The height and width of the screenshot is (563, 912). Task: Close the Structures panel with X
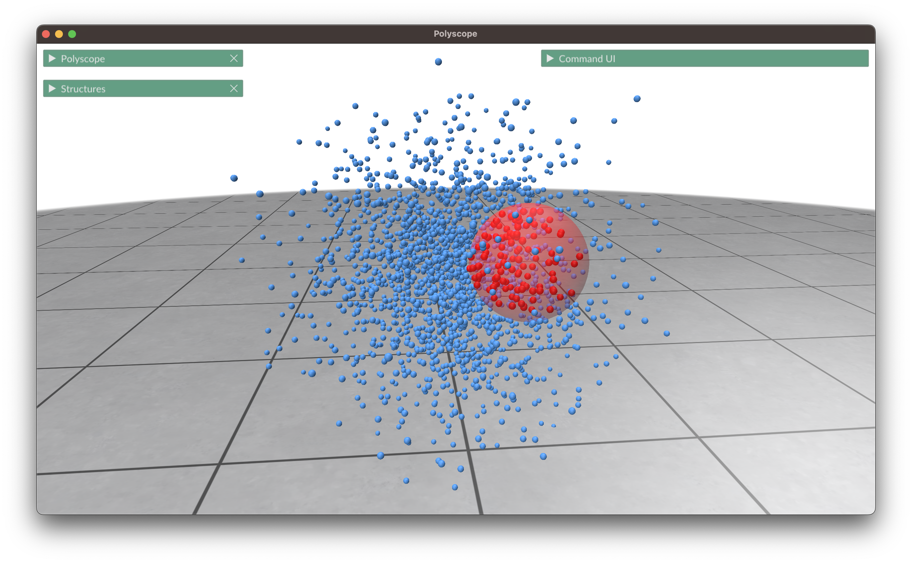click(x=234, y=89)
